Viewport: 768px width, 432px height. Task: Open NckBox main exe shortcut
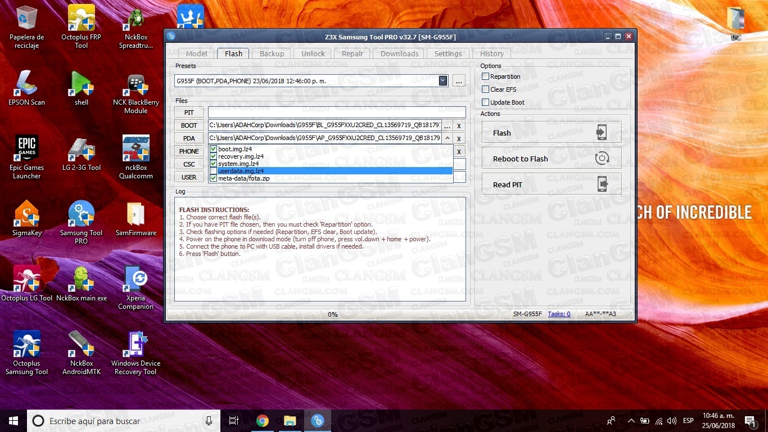tap(82, 283)
